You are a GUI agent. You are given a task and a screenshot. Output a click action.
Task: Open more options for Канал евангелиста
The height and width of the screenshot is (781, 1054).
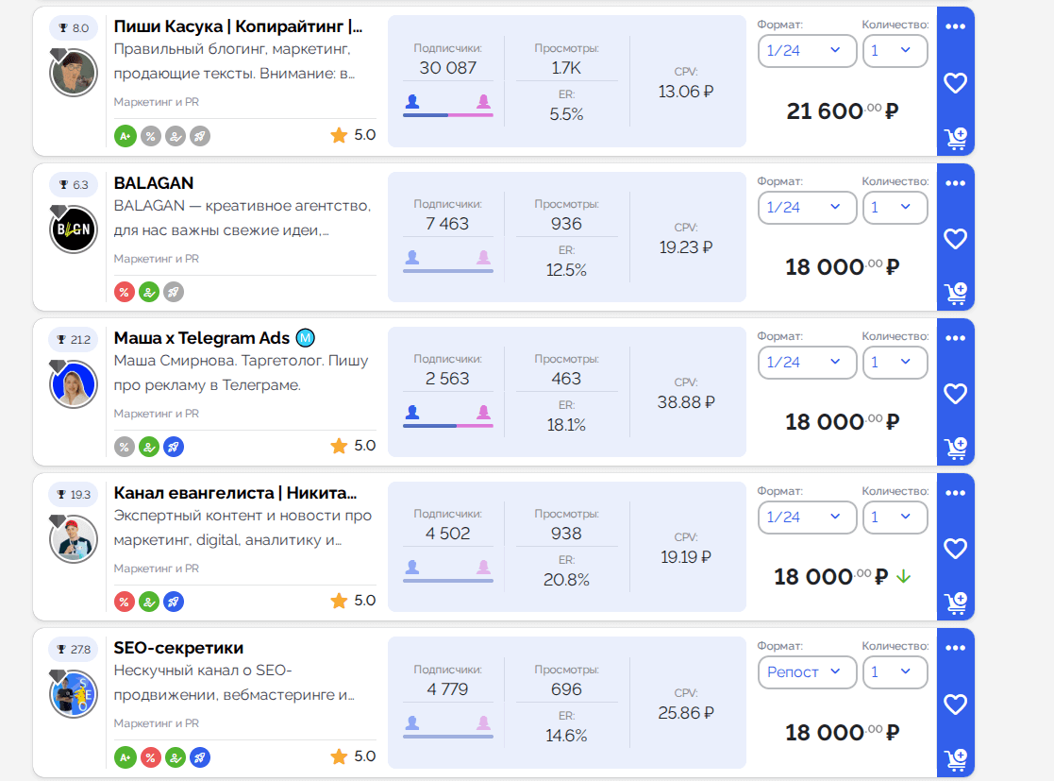pos(955,493)
